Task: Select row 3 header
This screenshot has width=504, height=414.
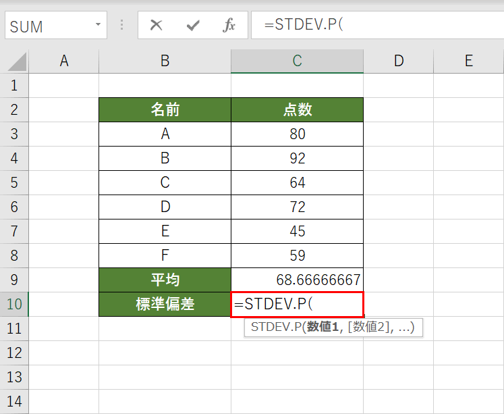Action: (x=14, y=134)
